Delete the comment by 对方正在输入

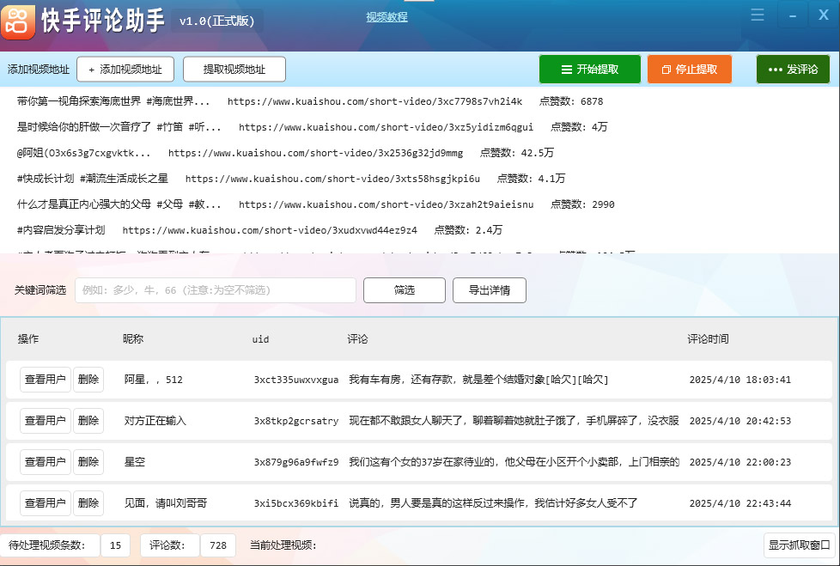pos(88,421)
